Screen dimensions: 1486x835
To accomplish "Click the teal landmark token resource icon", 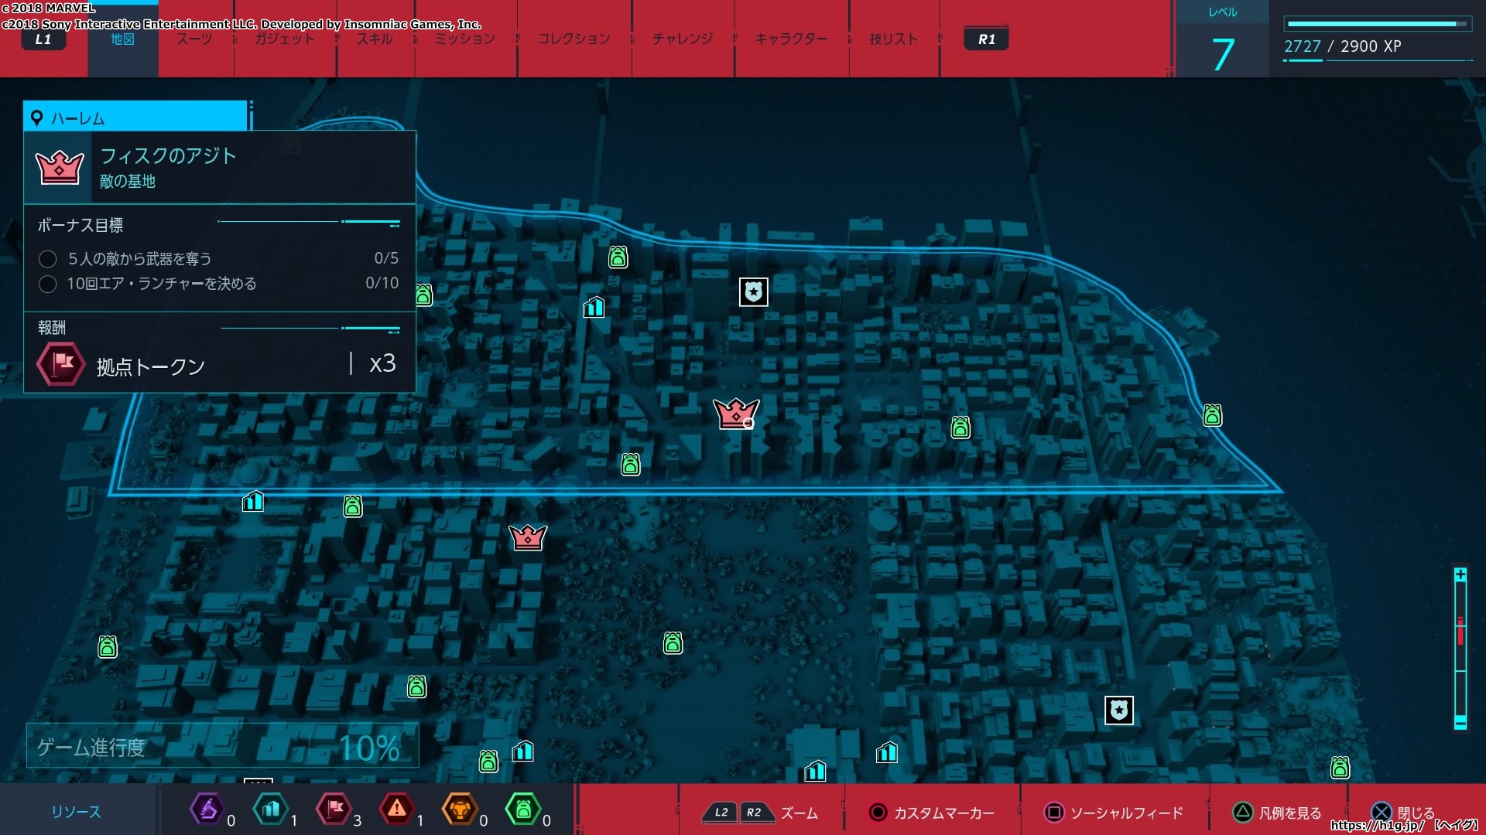I will click(270, 809).
